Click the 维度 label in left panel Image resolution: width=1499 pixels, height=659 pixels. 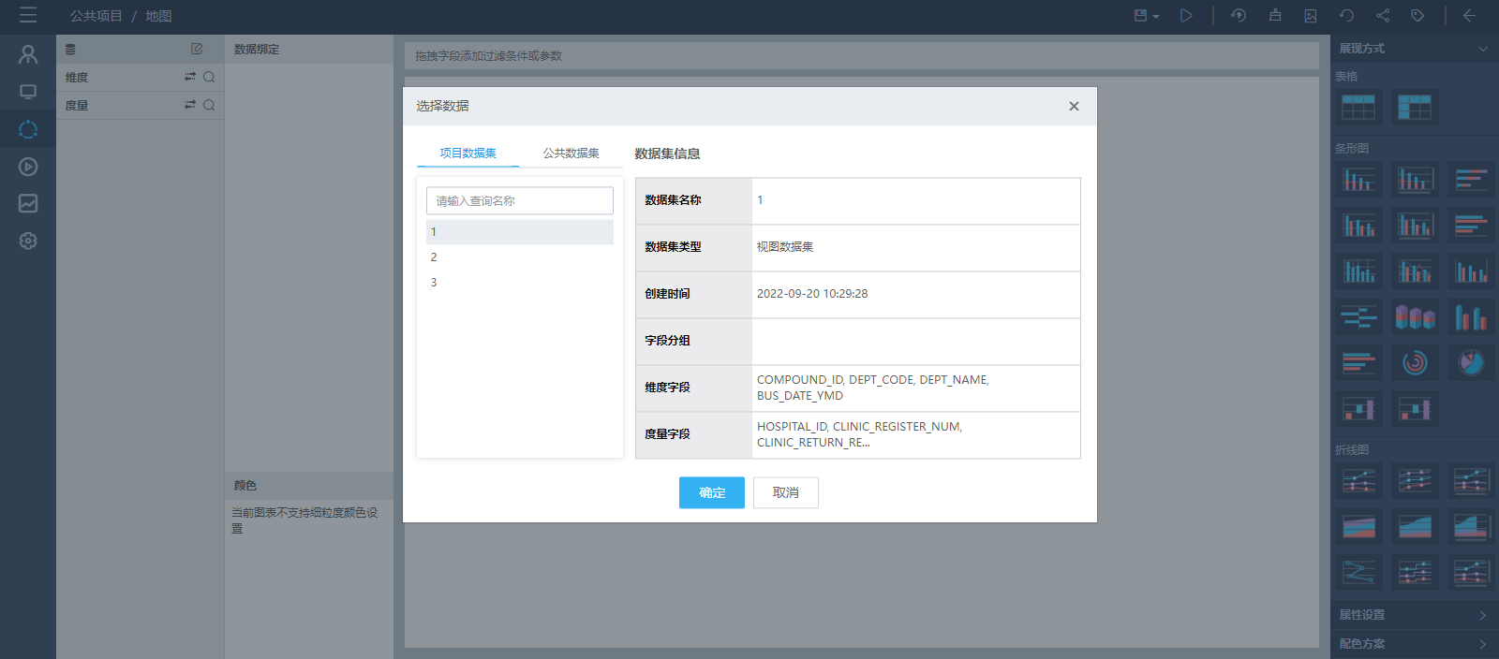pyautogui.click(x=77, y=78)
